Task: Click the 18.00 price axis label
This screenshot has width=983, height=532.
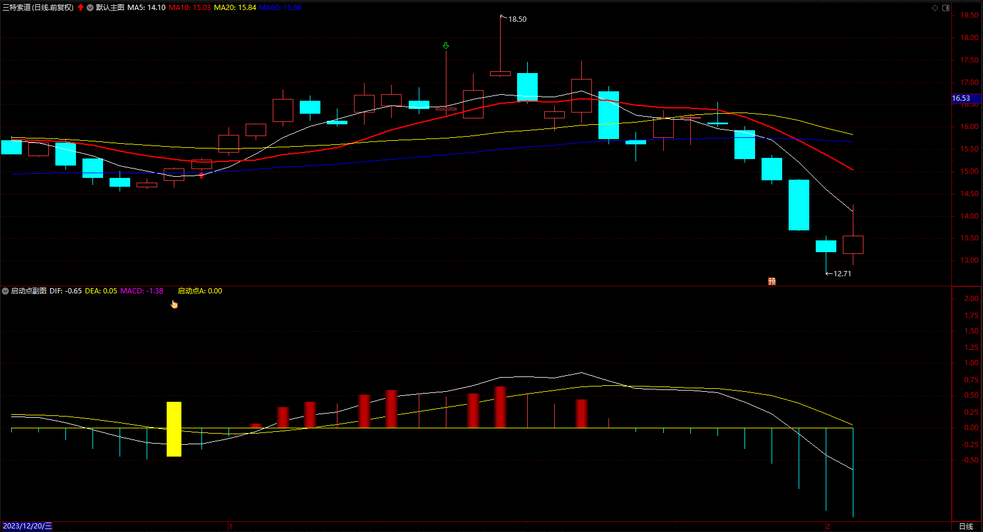Action: (x=969, y=38)
